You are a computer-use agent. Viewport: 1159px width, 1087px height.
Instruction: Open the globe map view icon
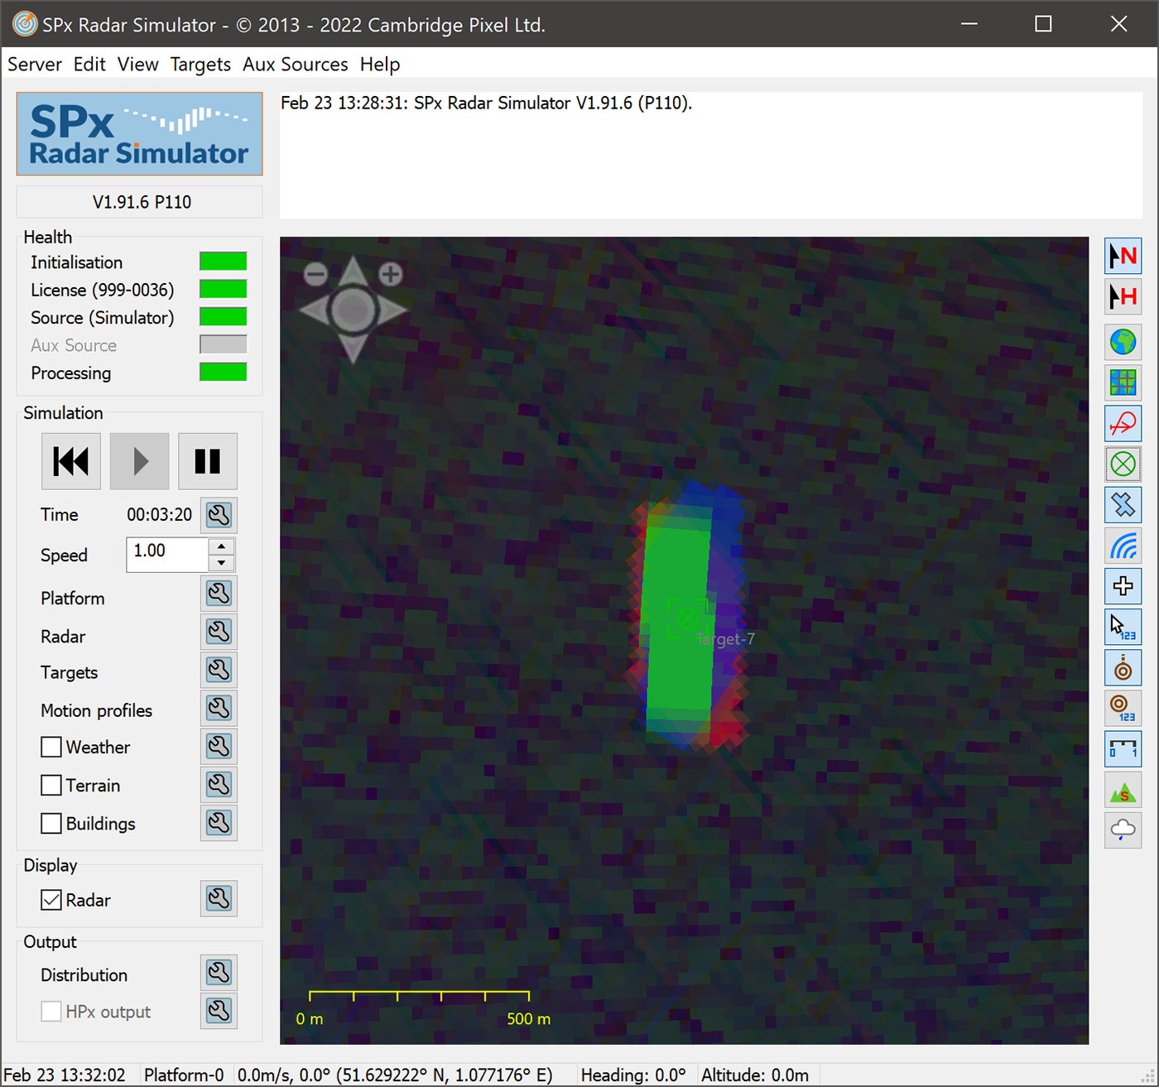(1123, 342)
